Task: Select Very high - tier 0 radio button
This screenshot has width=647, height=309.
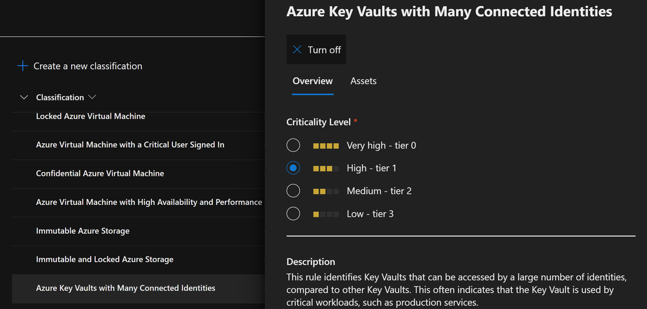Action: [x=293, y=145]
